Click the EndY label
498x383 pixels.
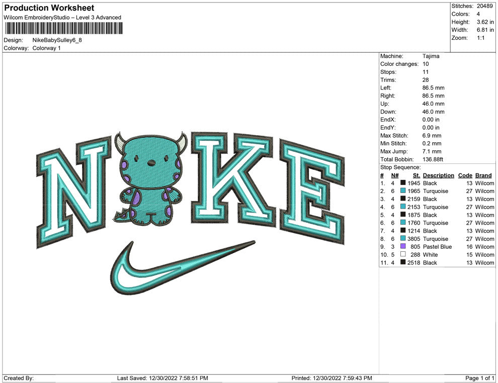pyautogui.click(x=388, y=128)
